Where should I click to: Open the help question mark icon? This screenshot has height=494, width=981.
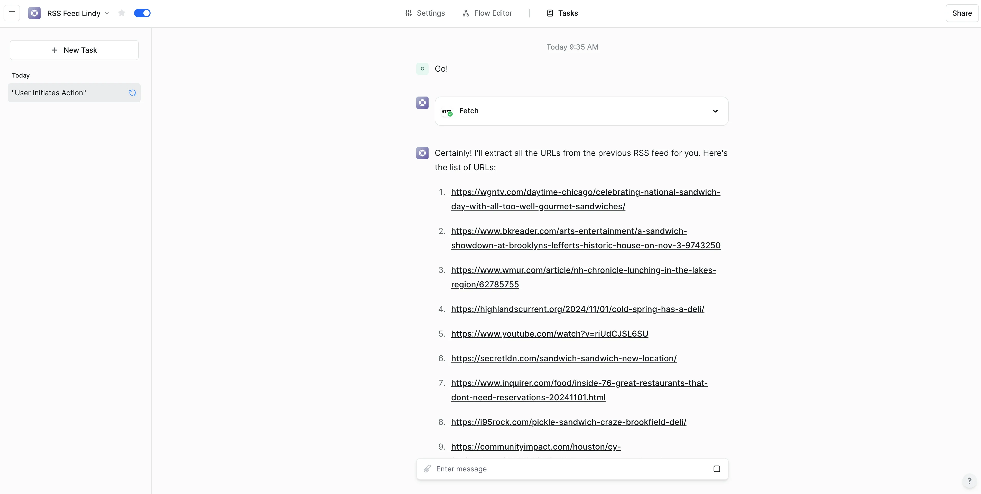(x=969, y=481)
